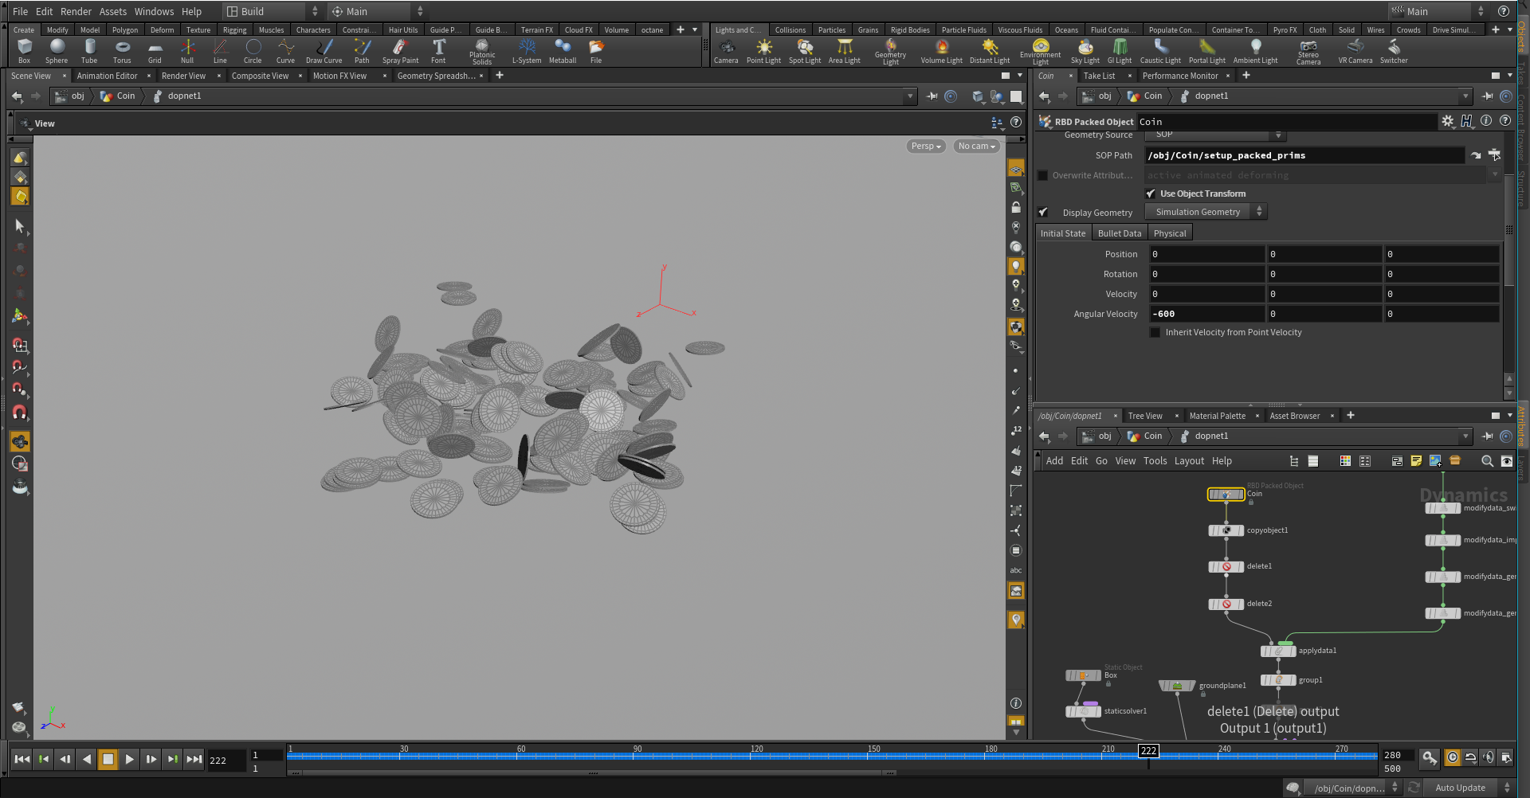Open the Render menu
1530x798 pixels.
tap(76, 11)
